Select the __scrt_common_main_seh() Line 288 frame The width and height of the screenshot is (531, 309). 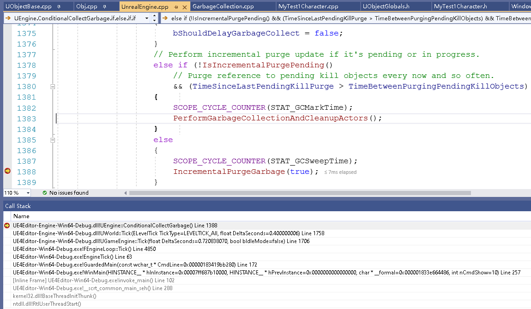coord(93,288)
